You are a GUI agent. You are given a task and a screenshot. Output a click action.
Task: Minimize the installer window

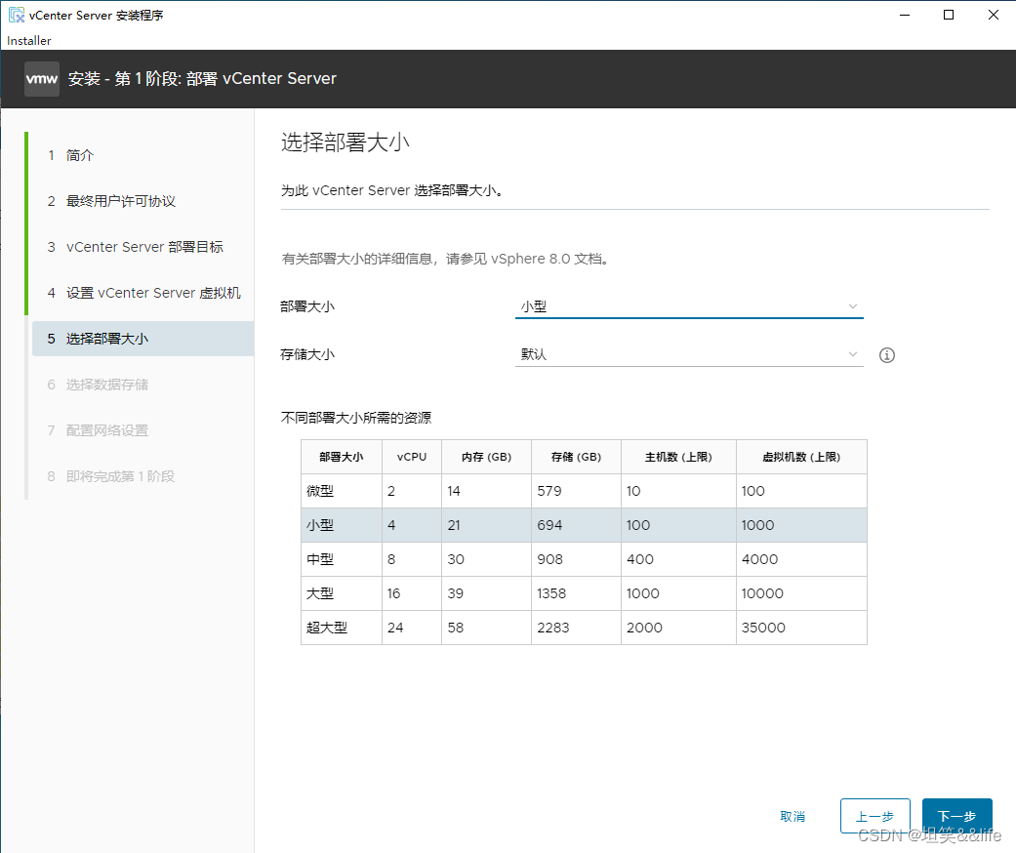click(905, 15)
